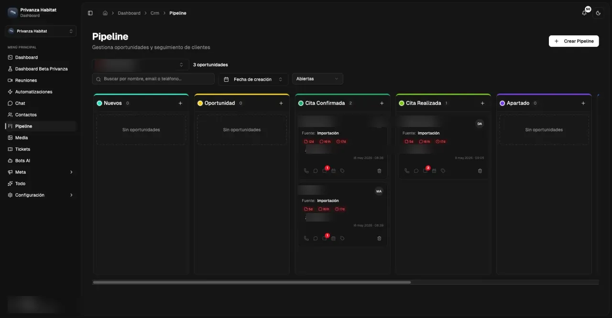Add opportunity to Nuevos column
The image size is (612, 318).
coord(180,103)
